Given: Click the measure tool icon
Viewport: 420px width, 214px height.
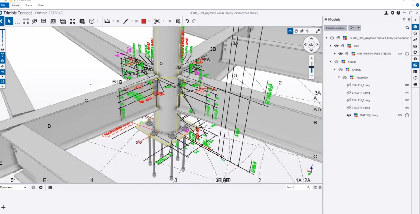Looking at the screenshot, I should point(107,21).
